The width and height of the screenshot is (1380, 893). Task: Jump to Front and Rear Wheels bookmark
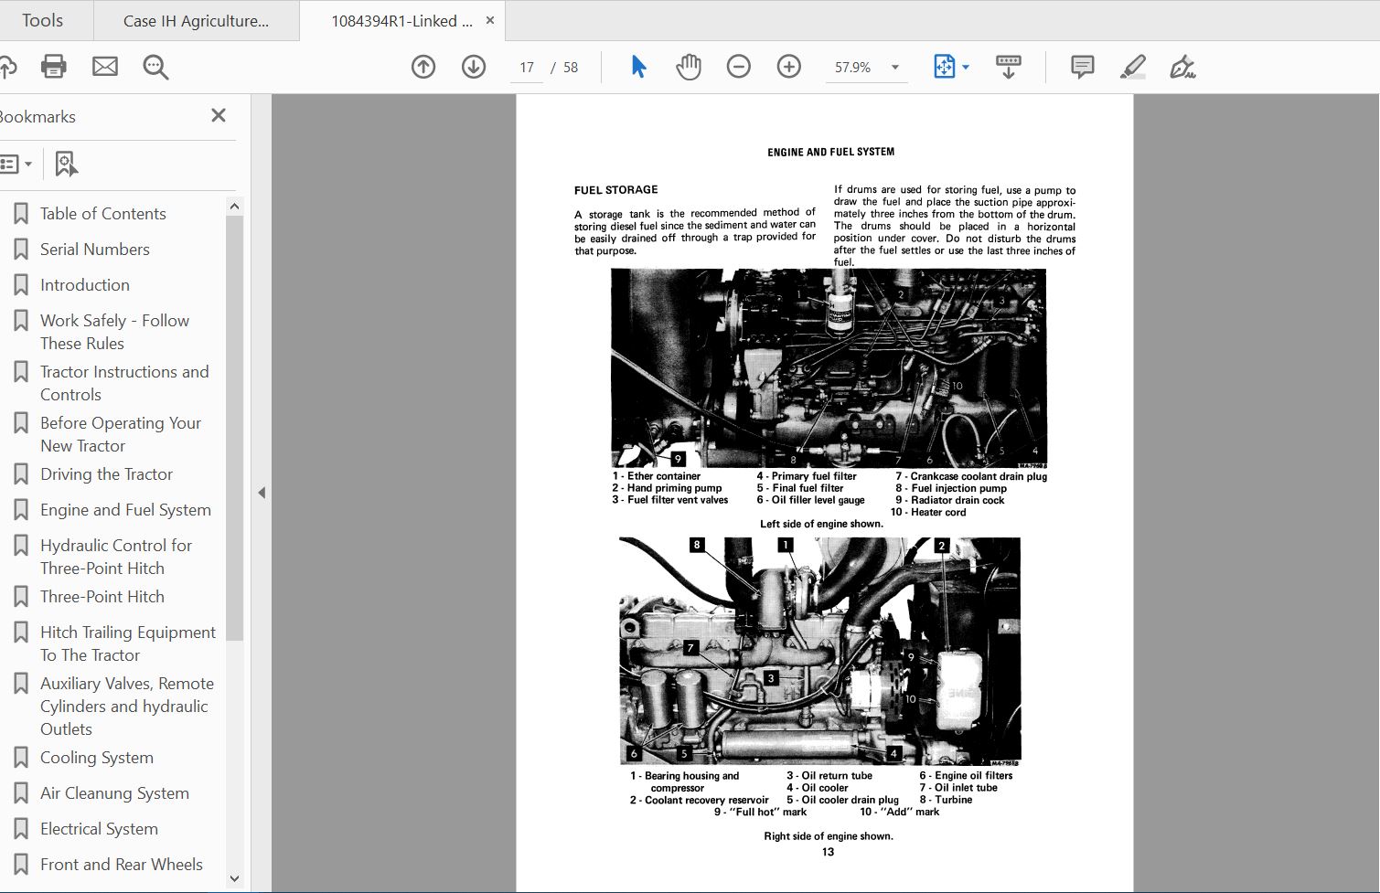coord(122,865)
